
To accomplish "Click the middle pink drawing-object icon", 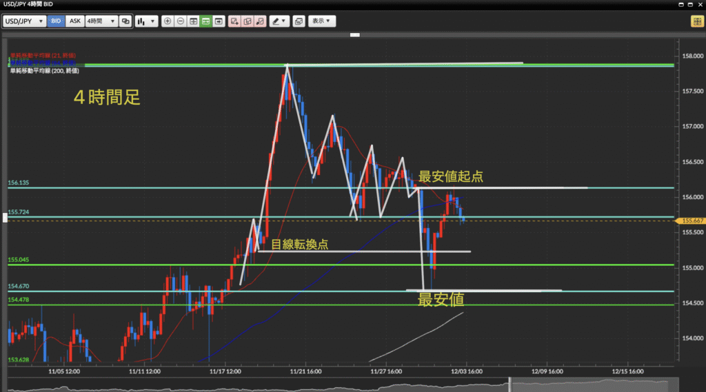I will pyautogui.click(x=247, y=21).
